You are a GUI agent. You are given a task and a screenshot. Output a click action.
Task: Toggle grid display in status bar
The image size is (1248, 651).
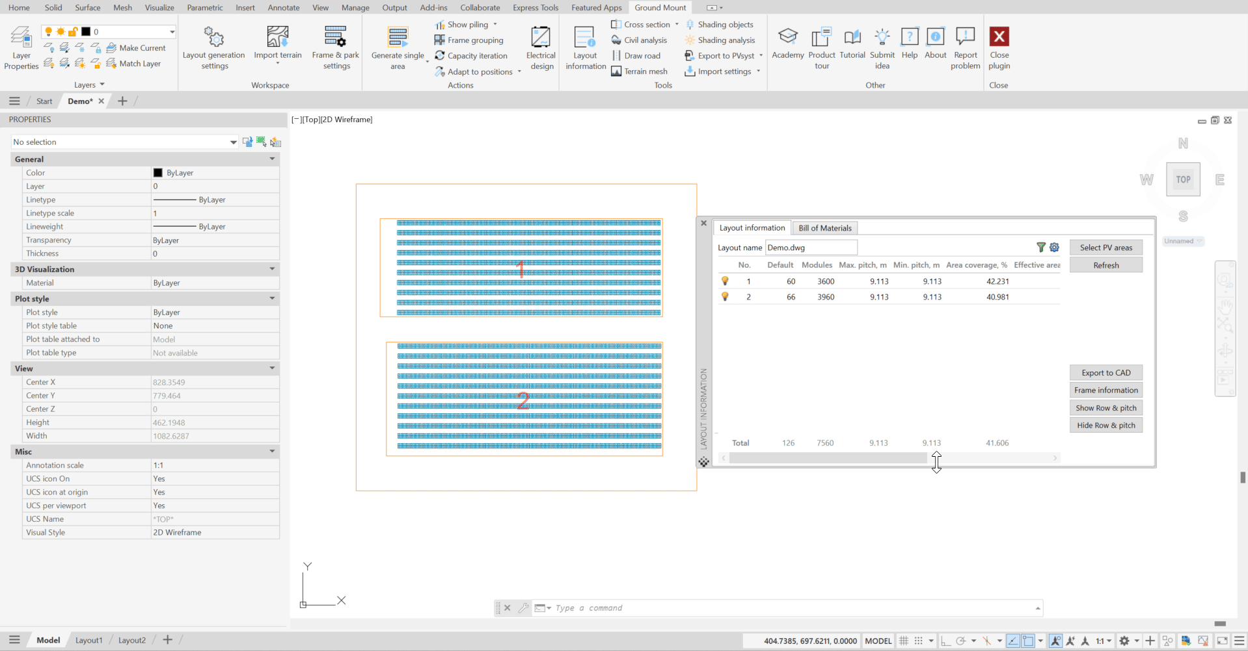pos(904,641)
